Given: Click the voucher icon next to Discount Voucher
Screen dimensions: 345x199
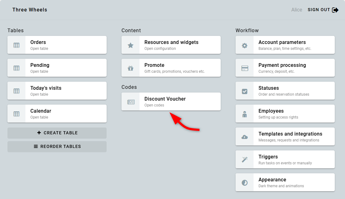Looking at the screenshot, I should pos(131,102).
